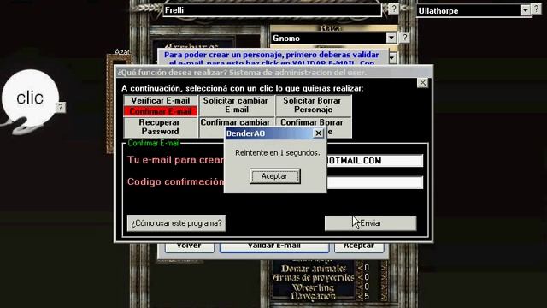Choose Solicitar Borrar Personaje
The width and height of the screenshot is (547, 308).
314,105
